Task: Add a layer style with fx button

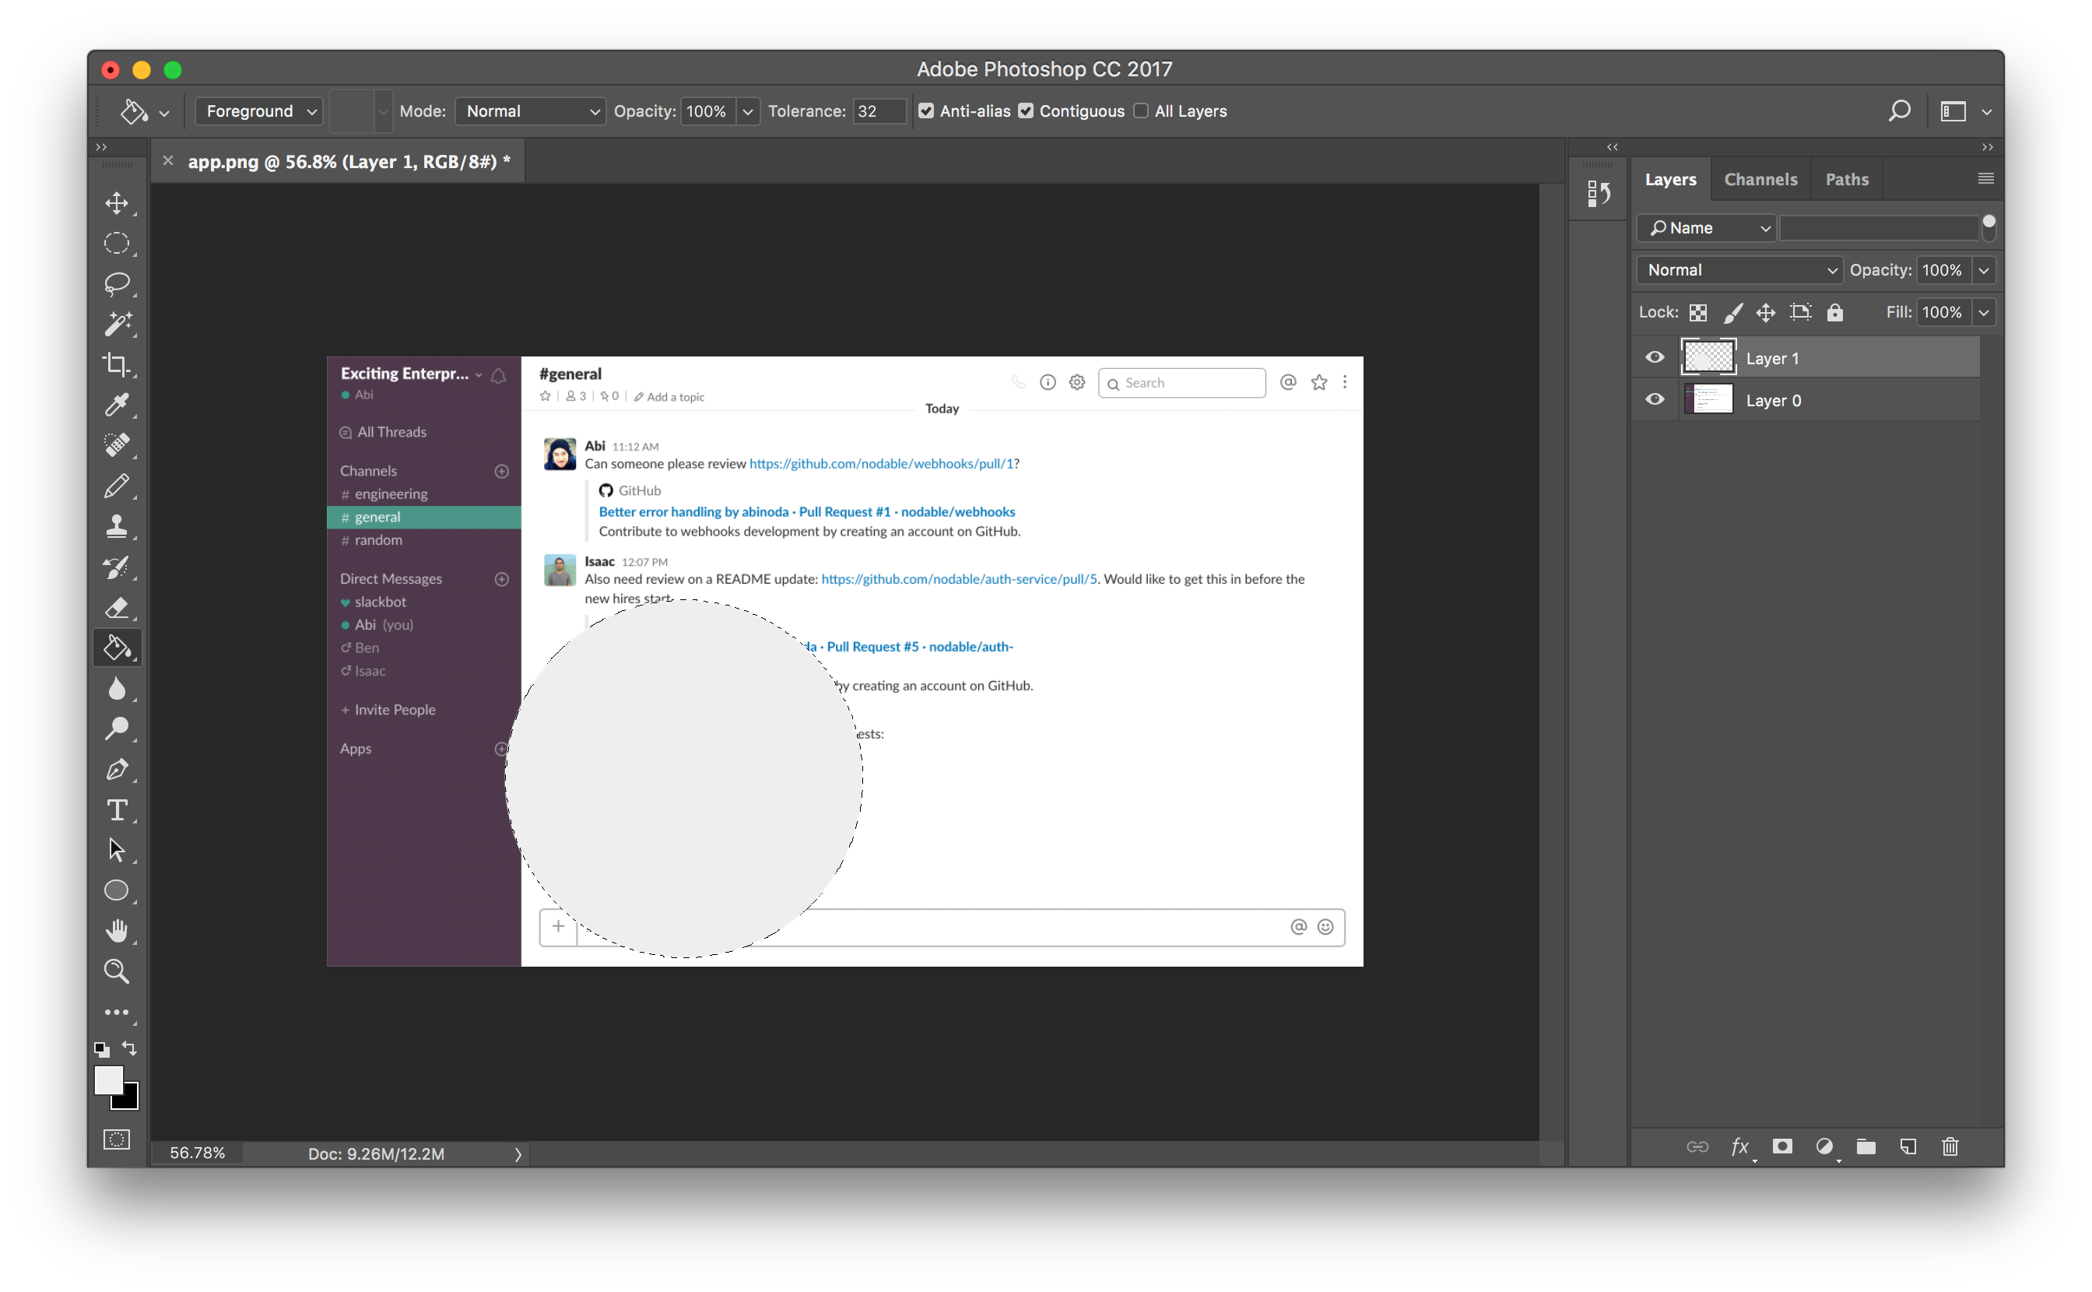Action: click(x=1740, y=1146)
